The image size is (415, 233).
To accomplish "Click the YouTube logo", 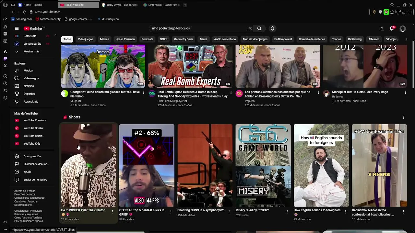I will point(33,28).
